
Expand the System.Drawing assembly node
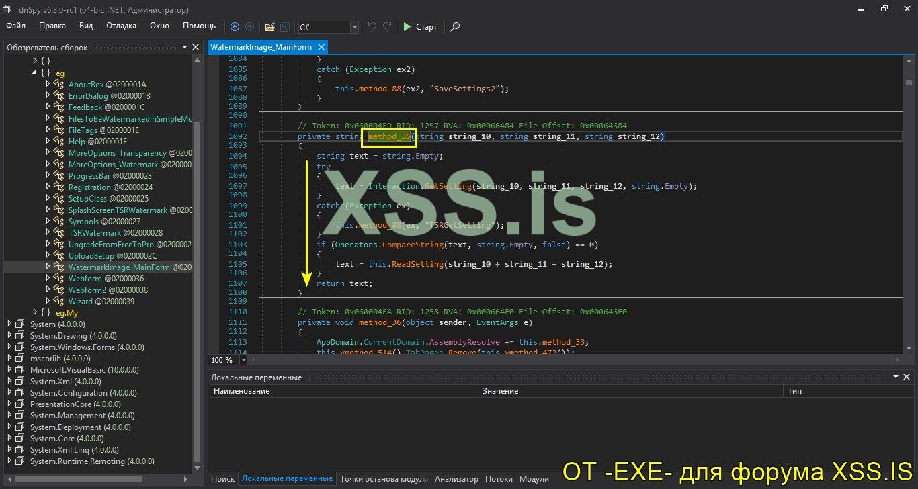tap(9, 336)
